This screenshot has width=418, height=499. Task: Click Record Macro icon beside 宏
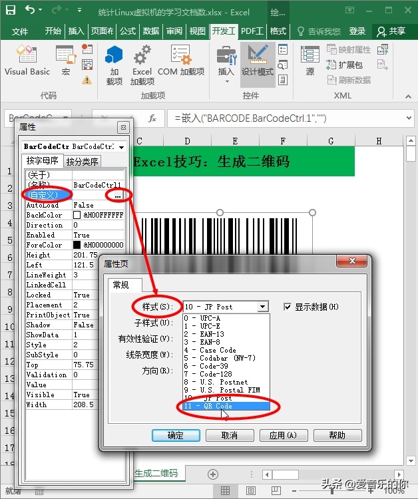click(87, 49)
